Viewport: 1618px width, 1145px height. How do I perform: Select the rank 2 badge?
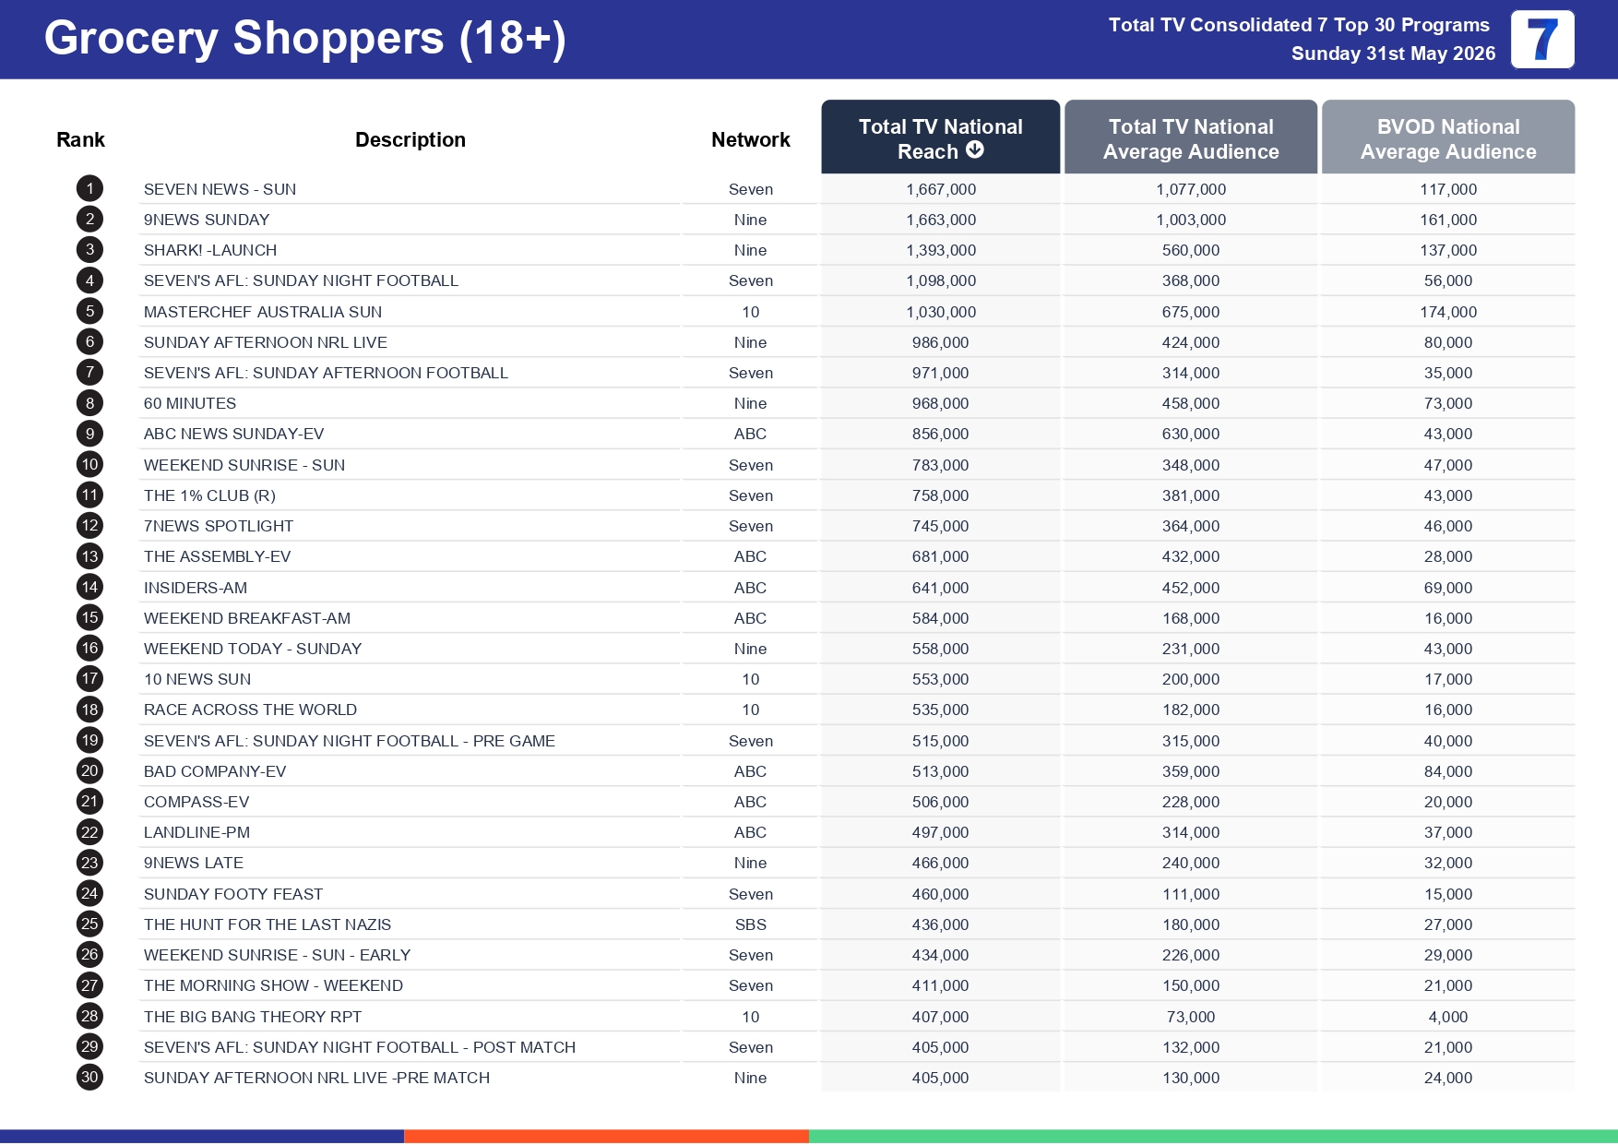tap(89, 220)
